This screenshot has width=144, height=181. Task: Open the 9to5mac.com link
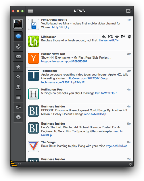[x=90, y=78]
